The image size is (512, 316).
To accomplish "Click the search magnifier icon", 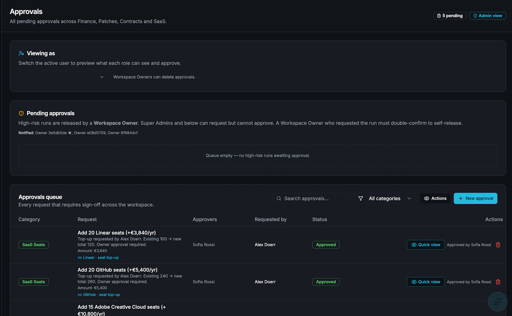I will point(279,199).
